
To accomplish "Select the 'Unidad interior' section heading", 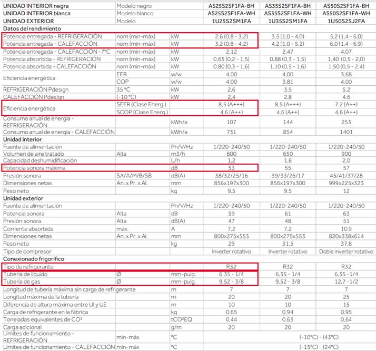I will tap(22, 139).
